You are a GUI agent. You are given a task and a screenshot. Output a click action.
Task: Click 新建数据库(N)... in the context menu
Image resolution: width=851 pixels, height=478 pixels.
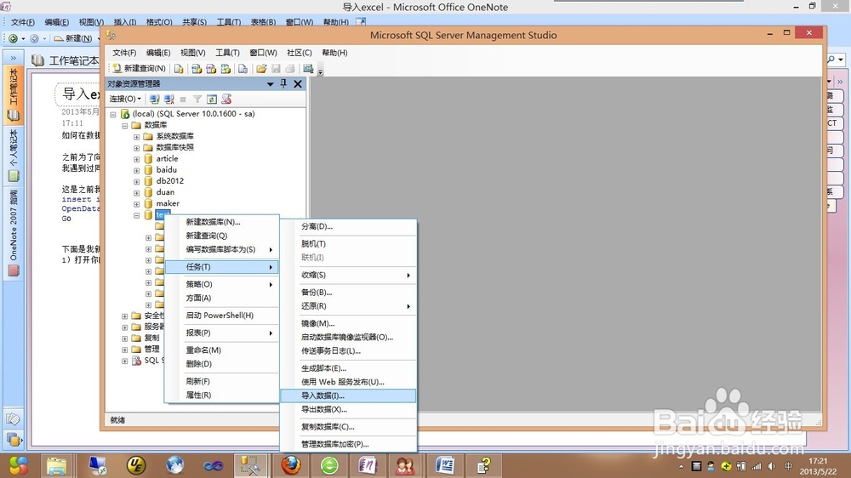[x=221, y=222]
